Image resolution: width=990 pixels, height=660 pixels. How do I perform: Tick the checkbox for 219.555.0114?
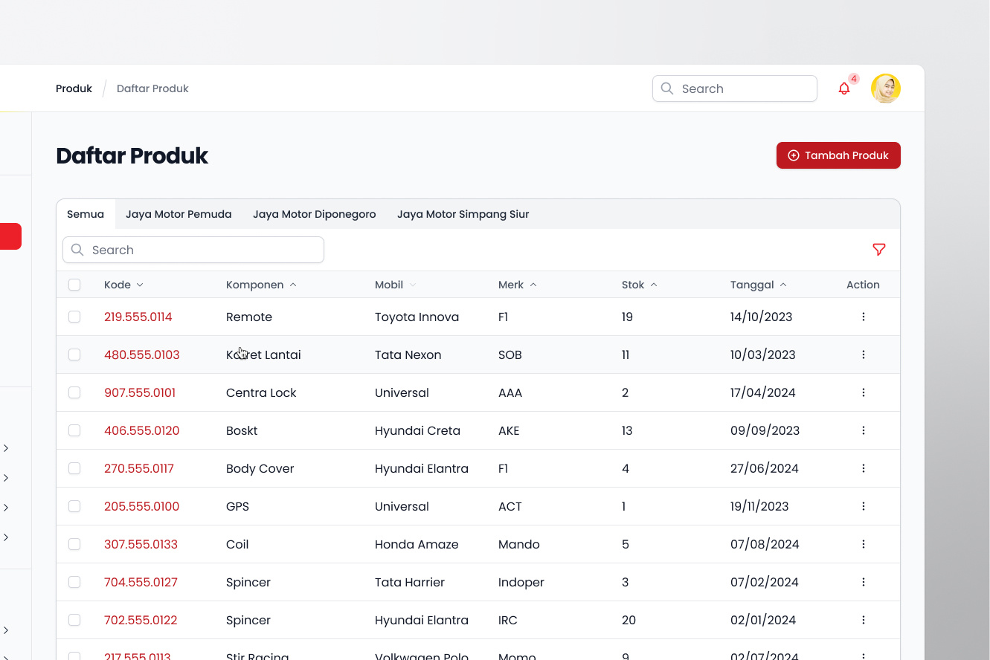(x=74, y=317)
